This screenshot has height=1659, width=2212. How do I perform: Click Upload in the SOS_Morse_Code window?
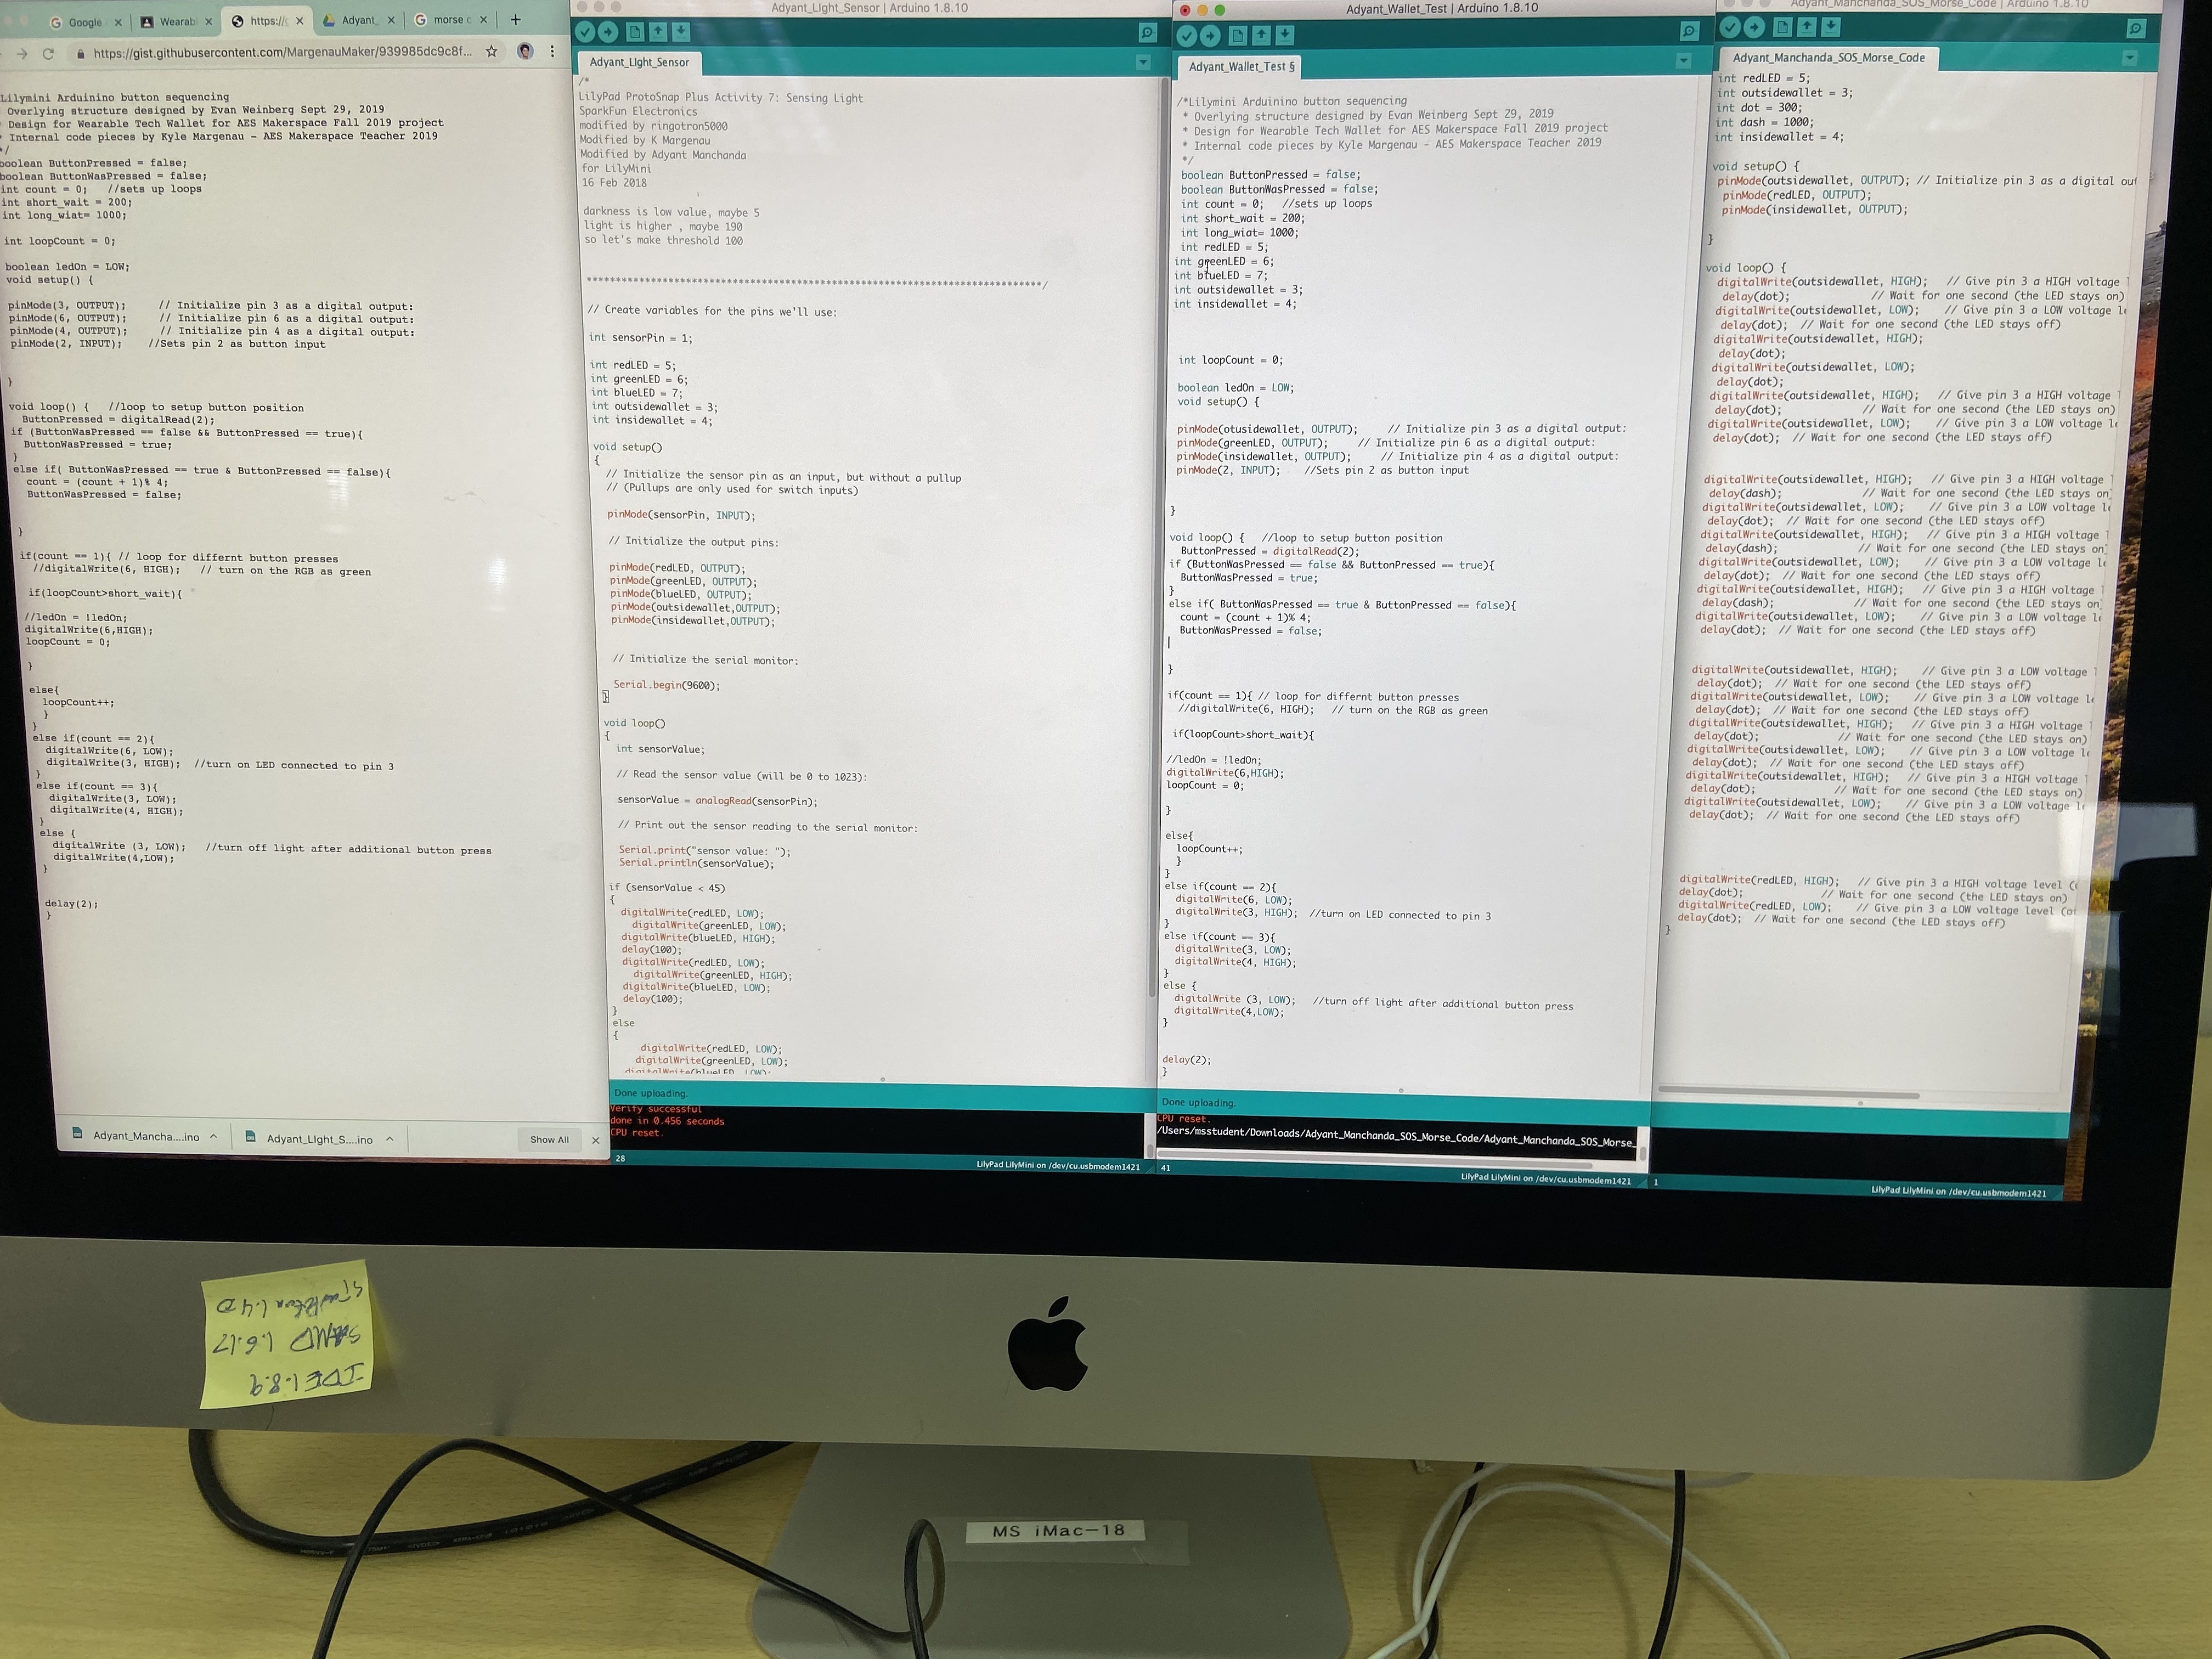[x=1755, y=28]
